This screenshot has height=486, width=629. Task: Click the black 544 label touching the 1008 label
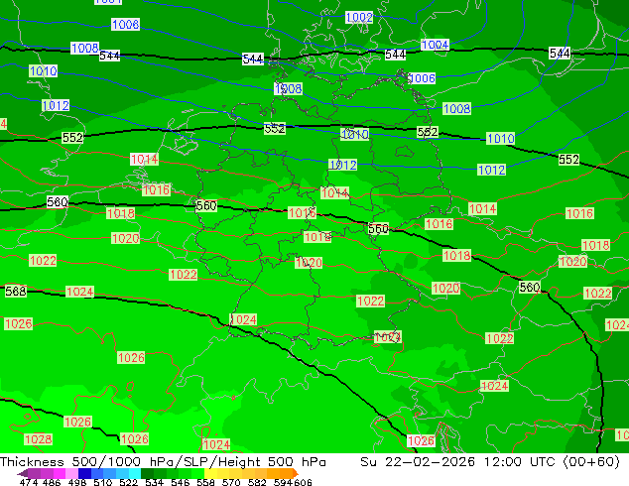pyautogui.click(x=109, y=56)
